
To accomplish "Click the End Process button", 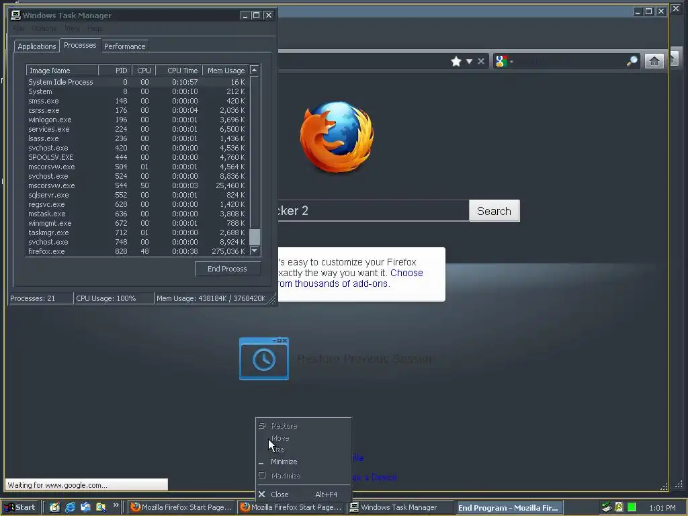I will tap(227, 269).
